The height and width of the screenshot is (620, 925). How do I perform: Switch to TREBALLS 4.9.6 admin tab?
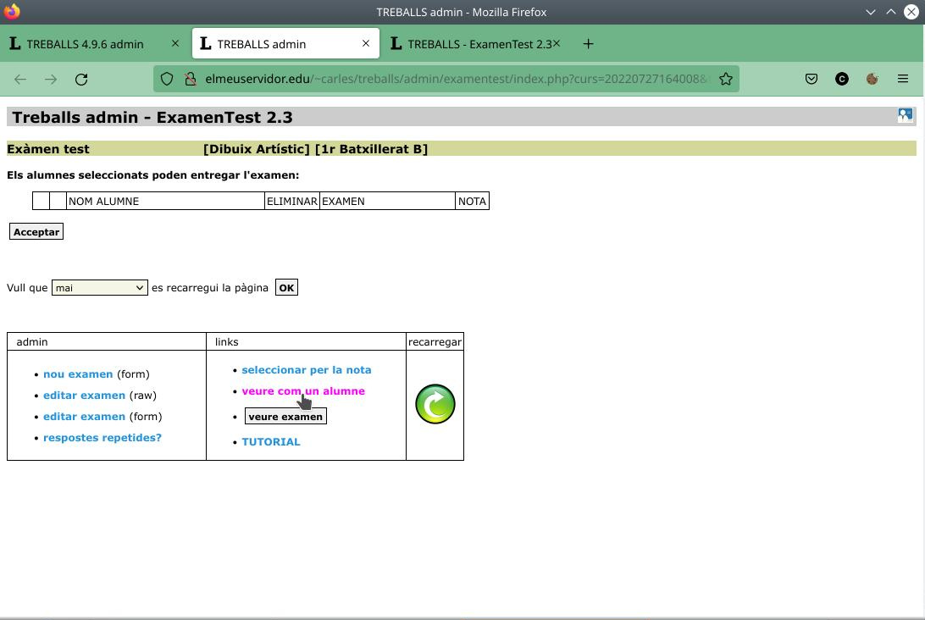coord(85,44)
